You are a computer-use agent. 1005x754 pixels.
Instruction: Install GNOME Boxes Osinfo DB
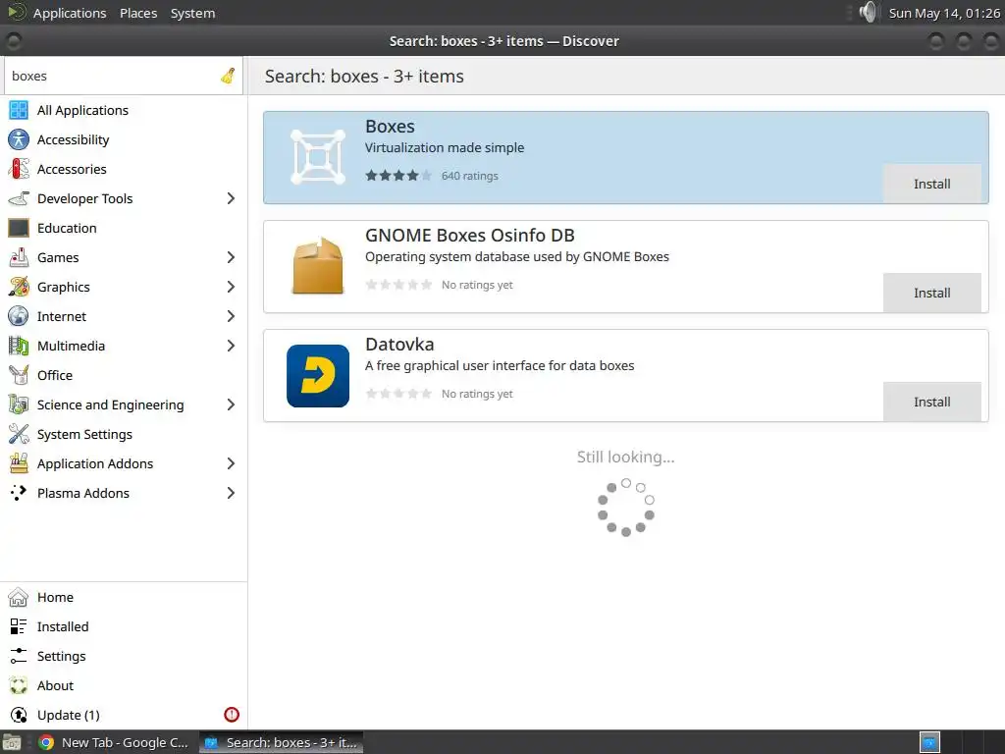coord(932,293)
